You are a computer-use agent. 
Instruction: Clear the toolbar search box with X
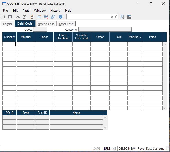click(112, 17)
